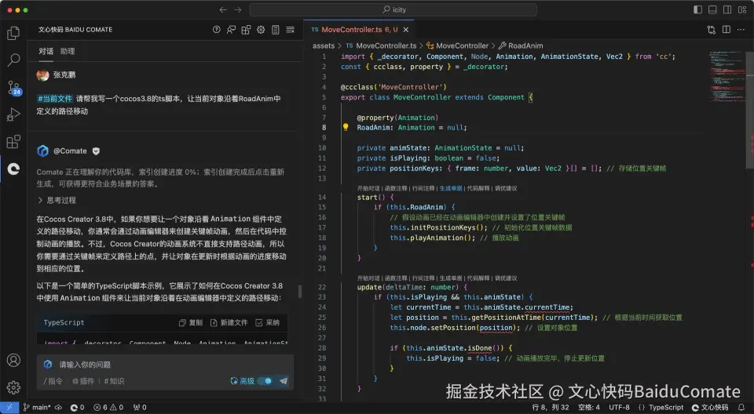Viewport: 754px width, 414px height.
Task: Click the /指令 command shortcut
Action: pyautogui.click(x=53, y=381)
